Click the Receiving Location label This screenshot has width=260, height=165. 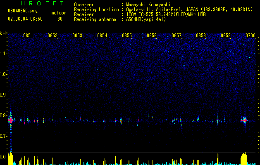pos(96,9)
